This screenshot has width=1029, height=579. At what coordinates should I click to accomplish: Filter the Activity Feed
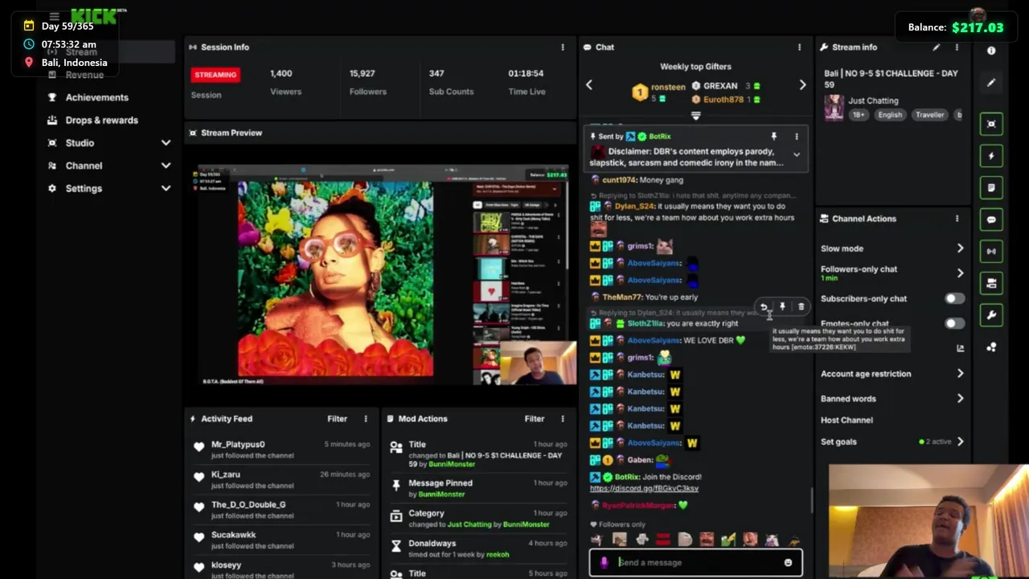click(x=337, y=419)
